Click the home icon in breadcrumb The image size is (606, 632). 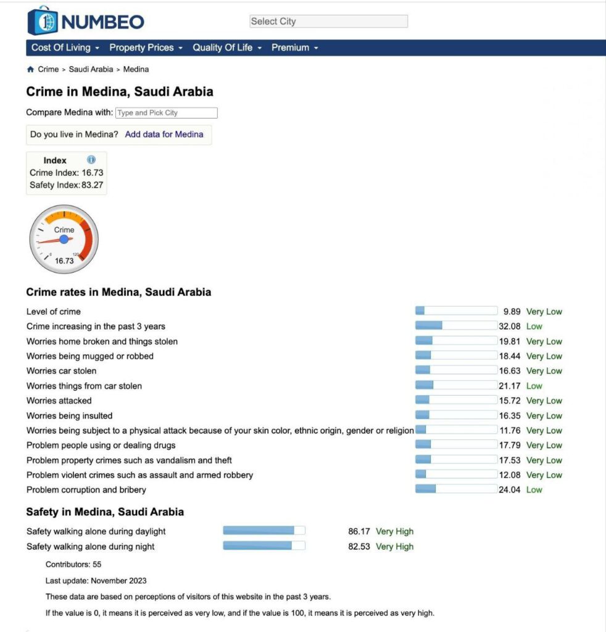click(x=30, y=69)
